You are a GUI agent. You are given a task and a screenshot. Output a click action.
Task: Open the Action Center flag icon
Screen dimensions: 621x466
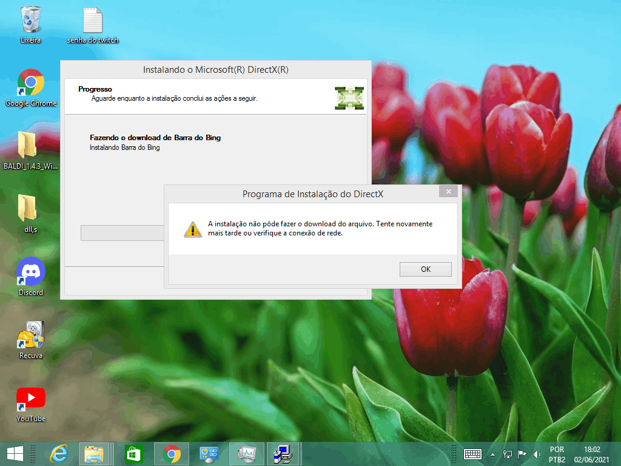pyautogui.click(x=522, y=454)
